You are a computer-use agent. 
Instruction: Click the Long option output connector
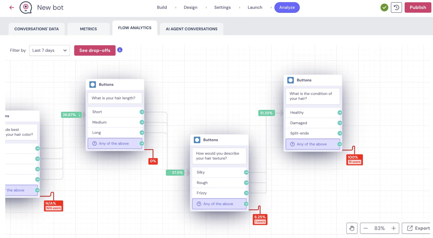pyautogui.click(x=142, y=133)
